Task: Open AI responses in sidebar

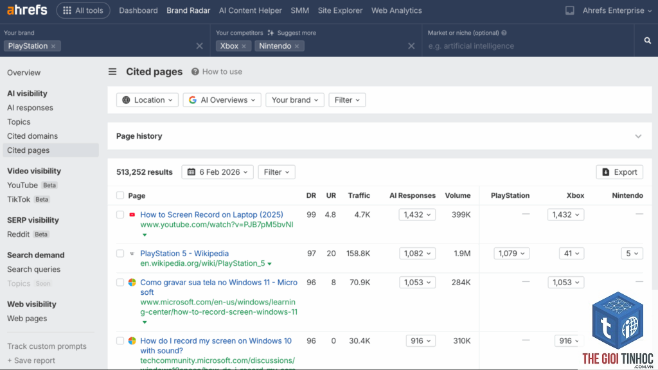Action: point(30,108)
